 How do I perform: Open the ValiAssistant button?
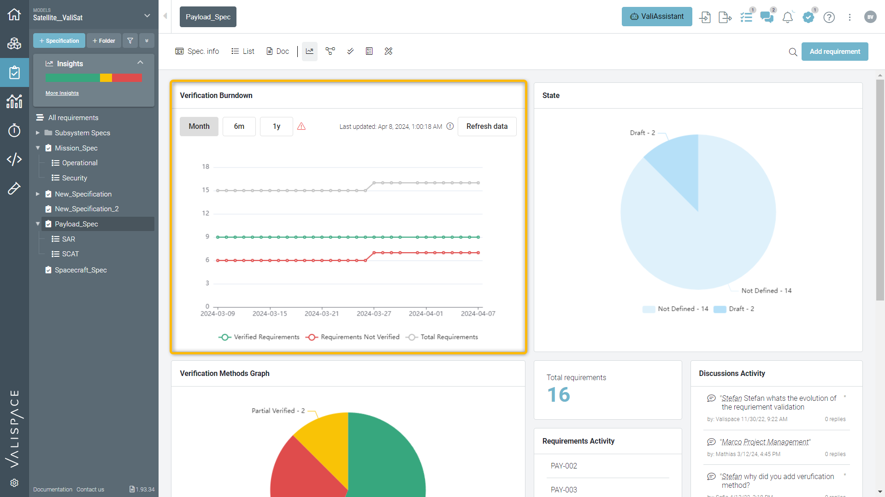(657, 17)
